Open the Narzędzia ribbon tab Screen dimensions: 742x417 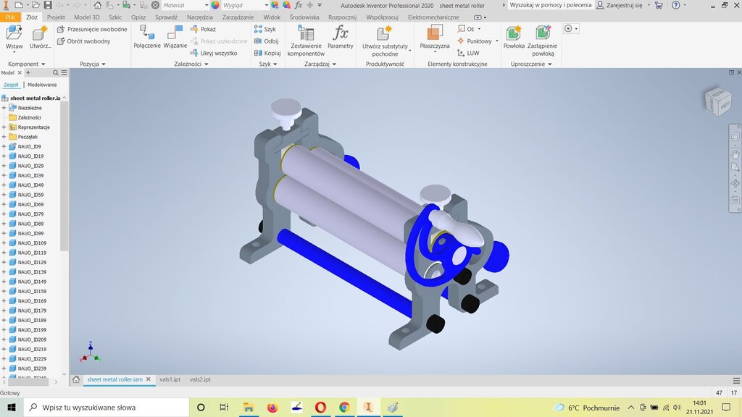coord(200,17)
